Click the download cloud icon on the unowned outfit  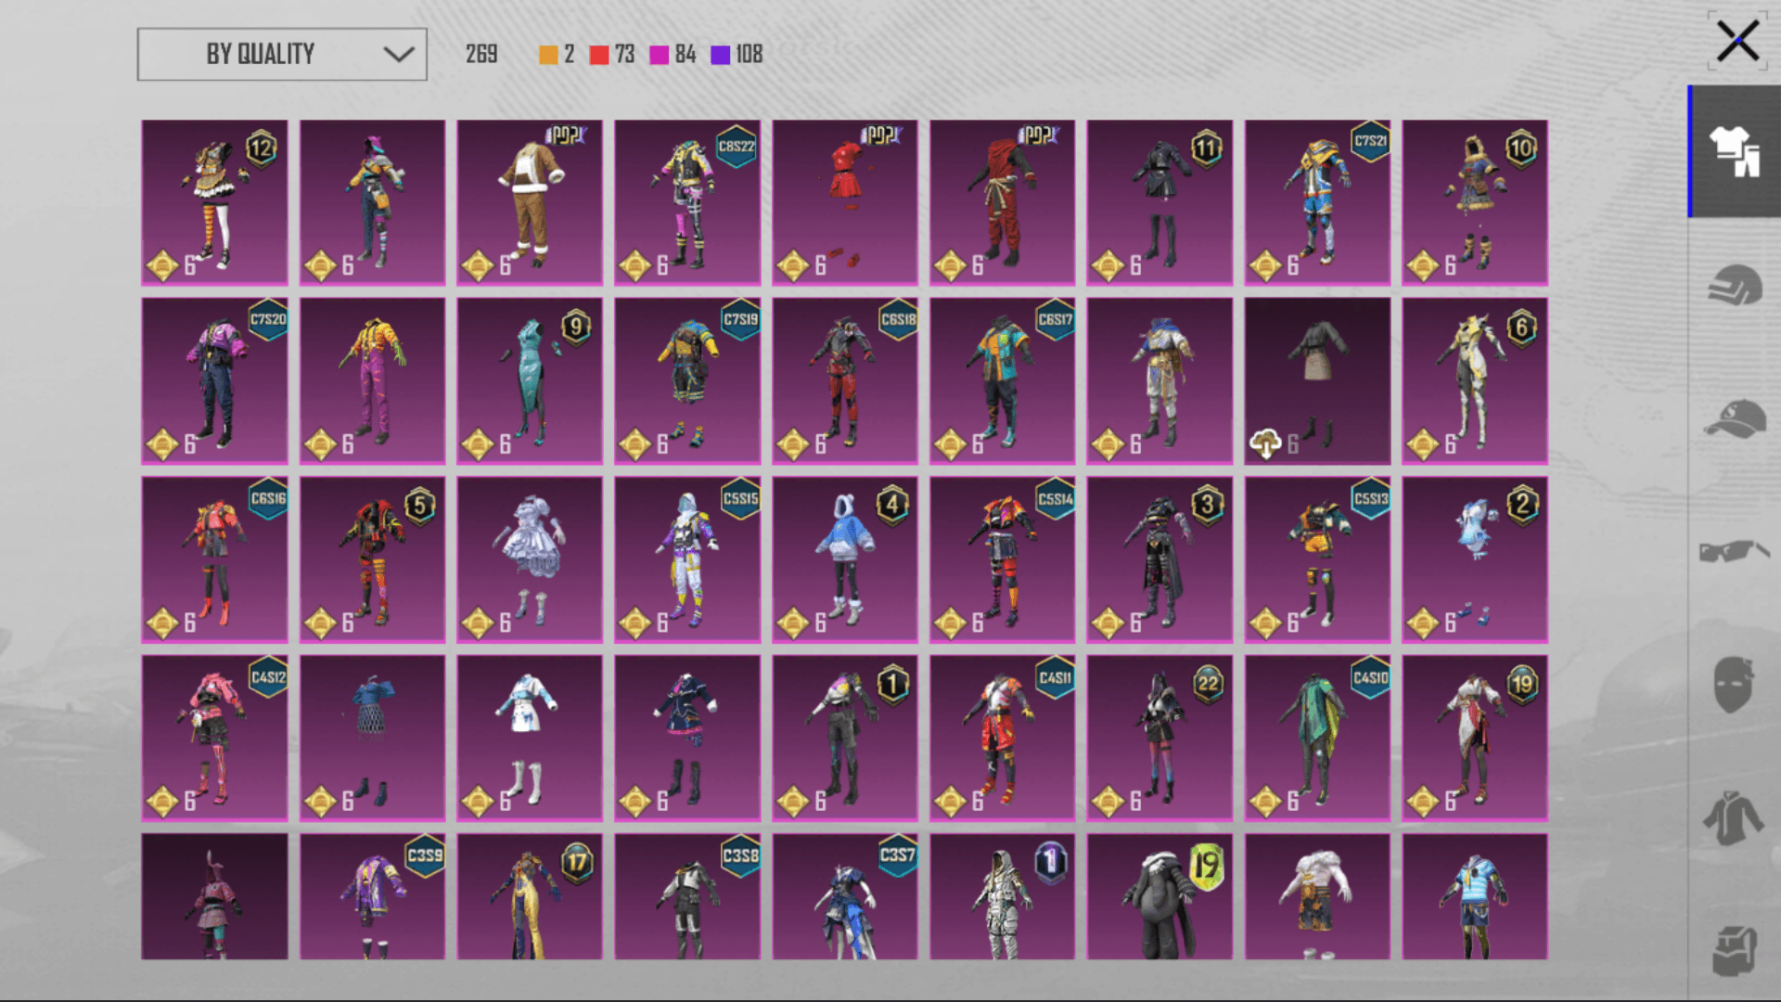tap(1265, 444)
